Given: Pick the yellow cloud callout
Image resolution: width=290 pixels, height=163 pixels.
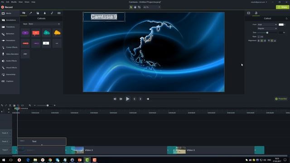Looking at the screenshot, I should (x=57, y=33).
